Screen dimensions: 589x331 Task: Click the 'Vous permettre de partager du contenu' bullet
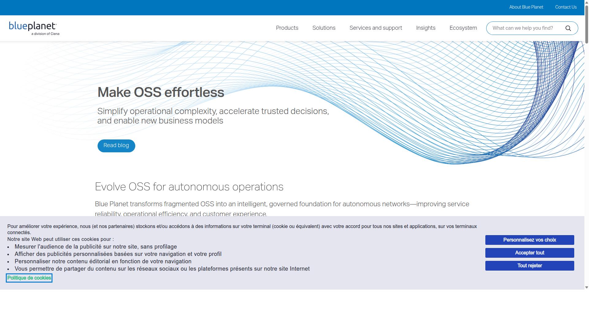tap(162, 269)
